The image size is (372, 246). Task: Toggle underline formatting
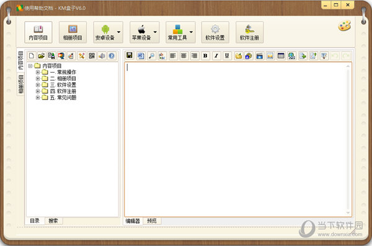(x=227, y=56)
